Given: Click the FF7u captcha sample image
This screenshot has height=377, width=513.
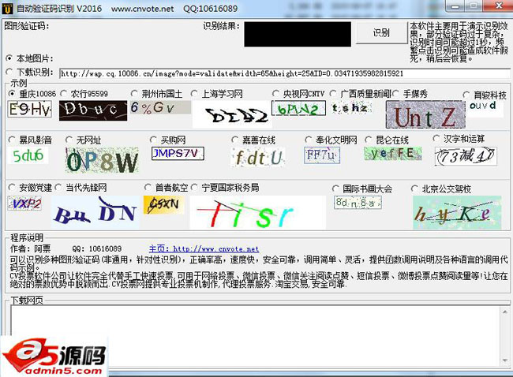Looking at the screenshot, I should 321,155.
